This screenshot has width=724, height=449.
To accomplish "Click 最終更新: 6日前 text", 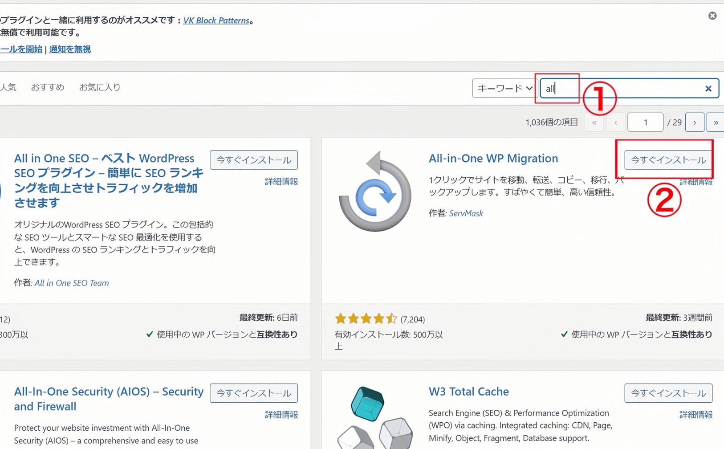I will 268,318.
